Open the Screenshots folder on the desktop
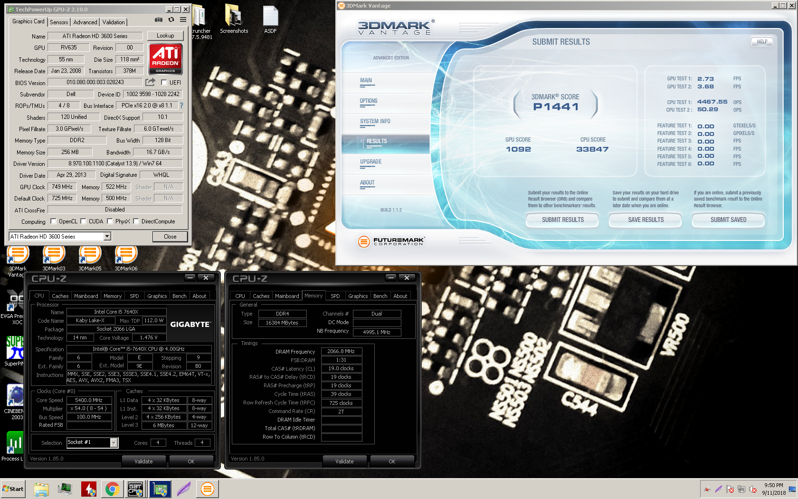798x499 pixels. click(234, 19)
